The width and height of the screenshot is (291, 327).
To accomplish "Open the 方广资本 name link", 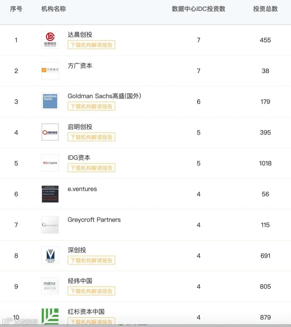I will (80, 66).
